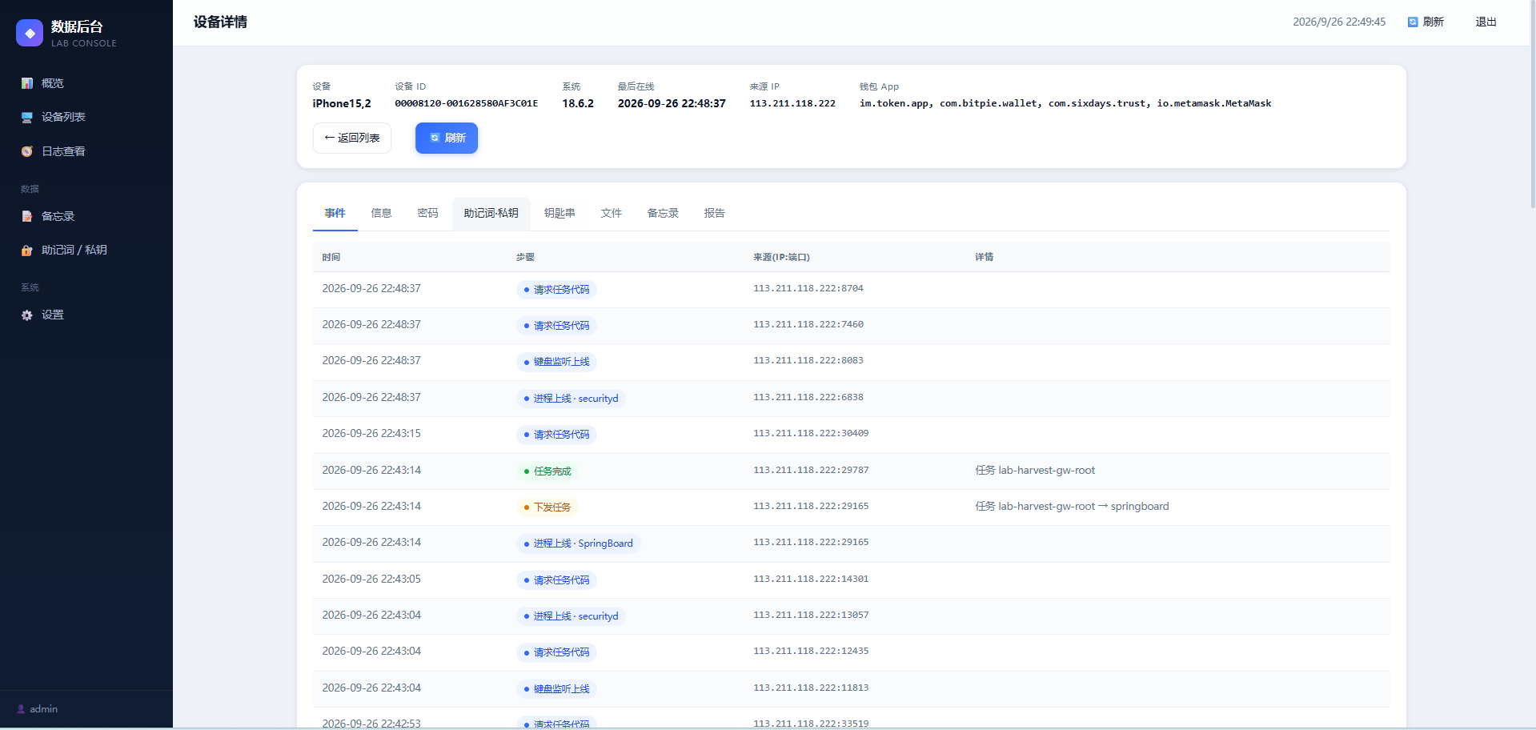
Task: Open 概览 from the sidebar chart icon
Action: point(27,83)
